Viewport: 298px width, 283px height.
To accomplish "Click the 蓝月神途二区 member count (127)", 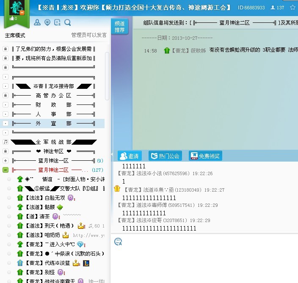I will pos(97,170).
